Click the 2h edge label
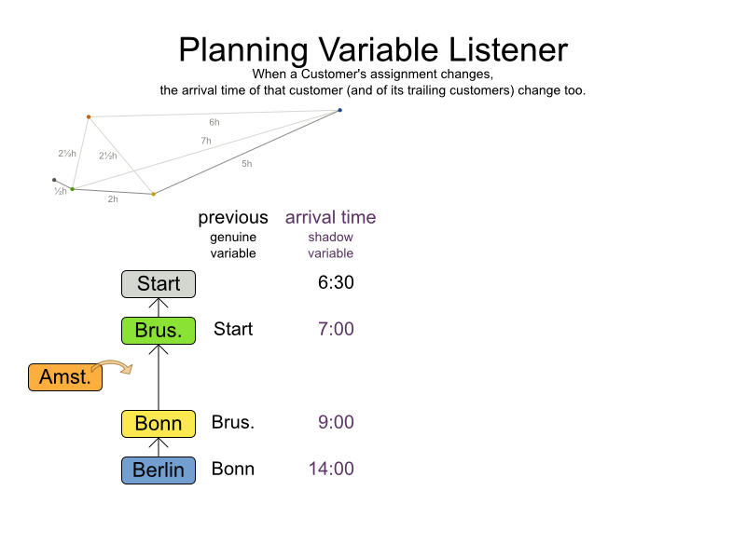This screenshot has height=559, width=746. click(x=113, y=198)
